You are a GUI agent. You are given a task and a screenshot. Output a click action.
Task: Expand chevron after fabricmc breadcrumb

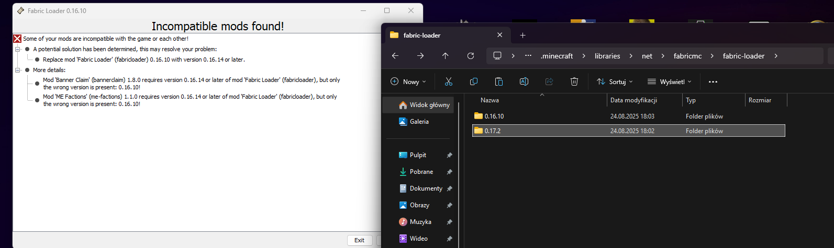point(712,56)
